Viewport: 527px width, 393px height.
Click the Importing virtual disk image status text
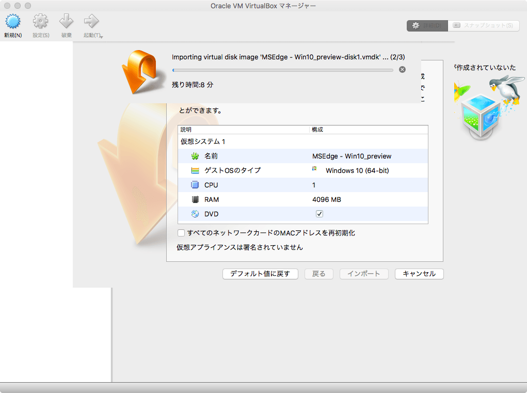click(289, 57)
